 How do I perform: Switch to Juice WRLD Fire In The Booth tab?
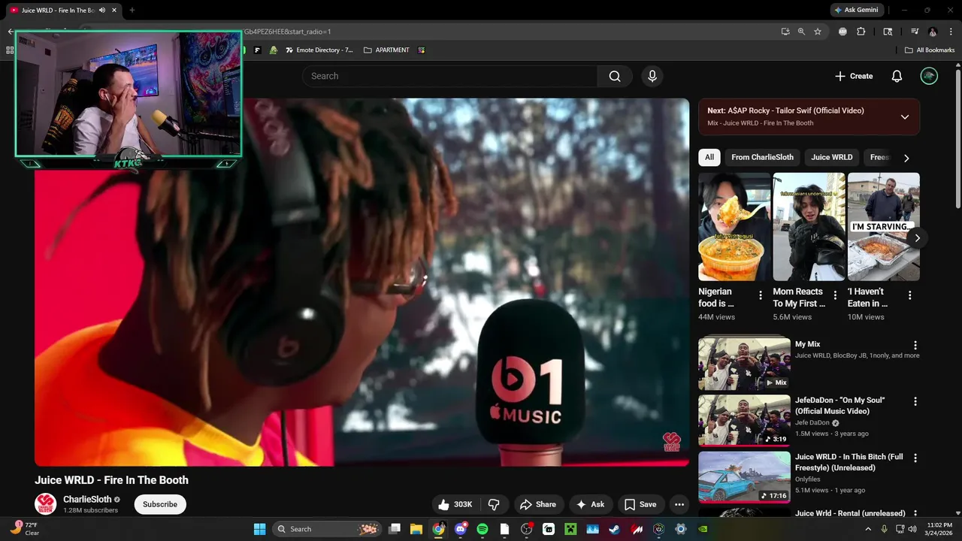(x=63, y=11)
